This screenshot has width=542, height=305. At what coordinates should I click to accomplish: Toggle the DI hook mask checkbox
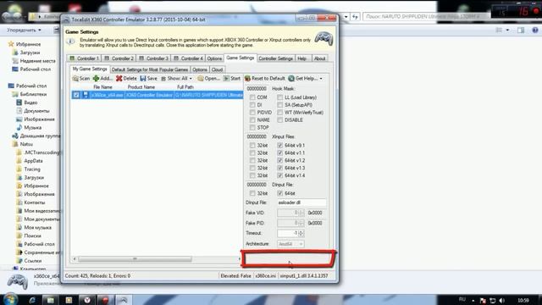252,105
